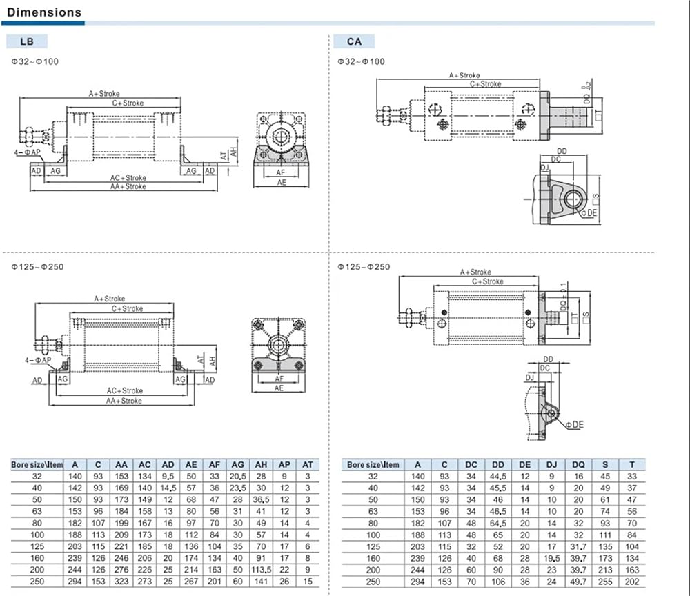Click "4-ΦAP" label in LB Φ32~Φ100 drawing

(28, 152)
